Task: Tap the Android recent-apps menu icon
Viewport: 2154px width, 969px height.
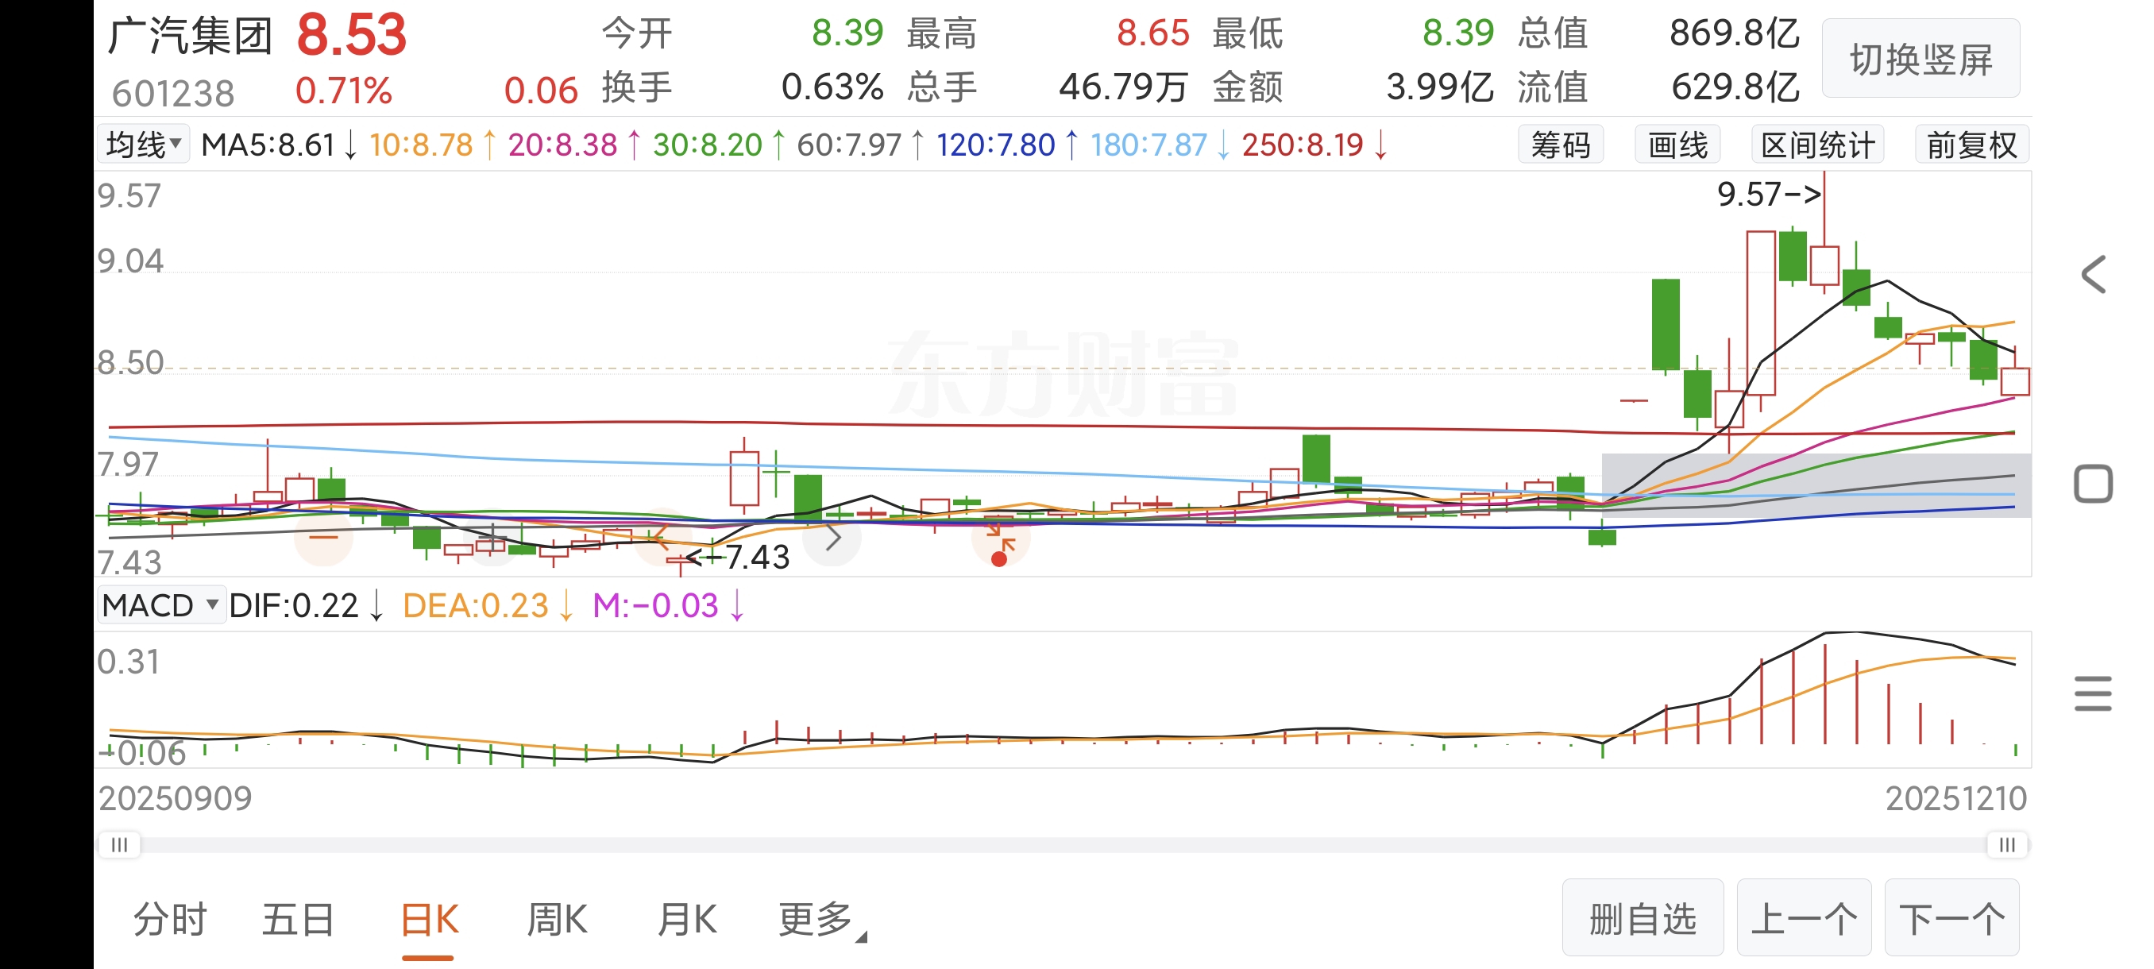Action: pyautogui.click(x=2093, y=694)
